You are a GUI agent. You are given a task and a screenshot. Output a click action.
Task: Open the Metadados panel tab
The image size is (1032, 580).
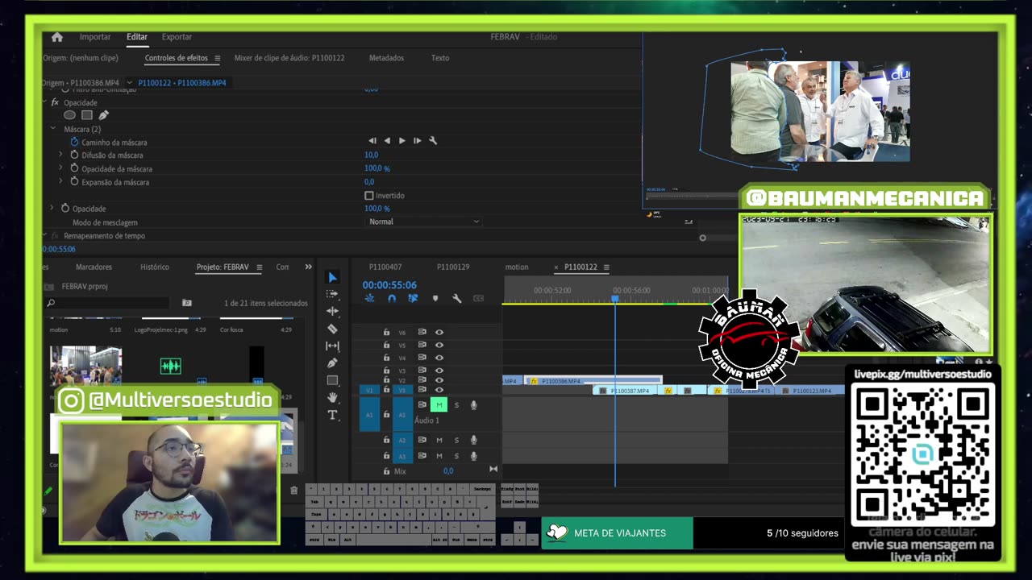point(386,58)
